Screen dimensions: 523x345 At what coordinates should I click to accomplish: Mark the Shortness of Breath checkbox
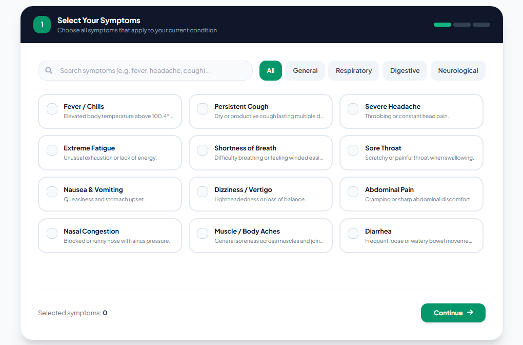(203, 150)
